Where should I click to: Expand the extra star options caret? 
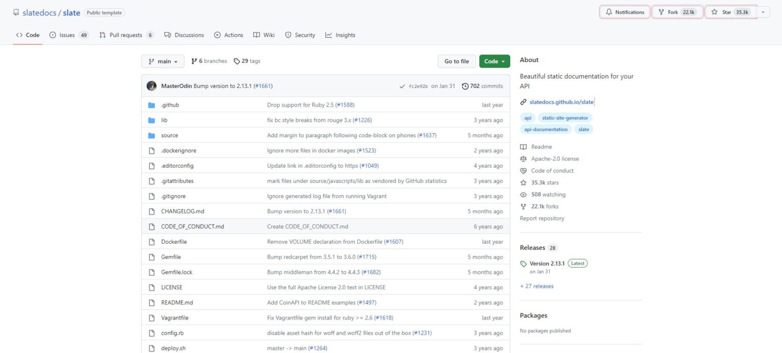tap(762, 12)
